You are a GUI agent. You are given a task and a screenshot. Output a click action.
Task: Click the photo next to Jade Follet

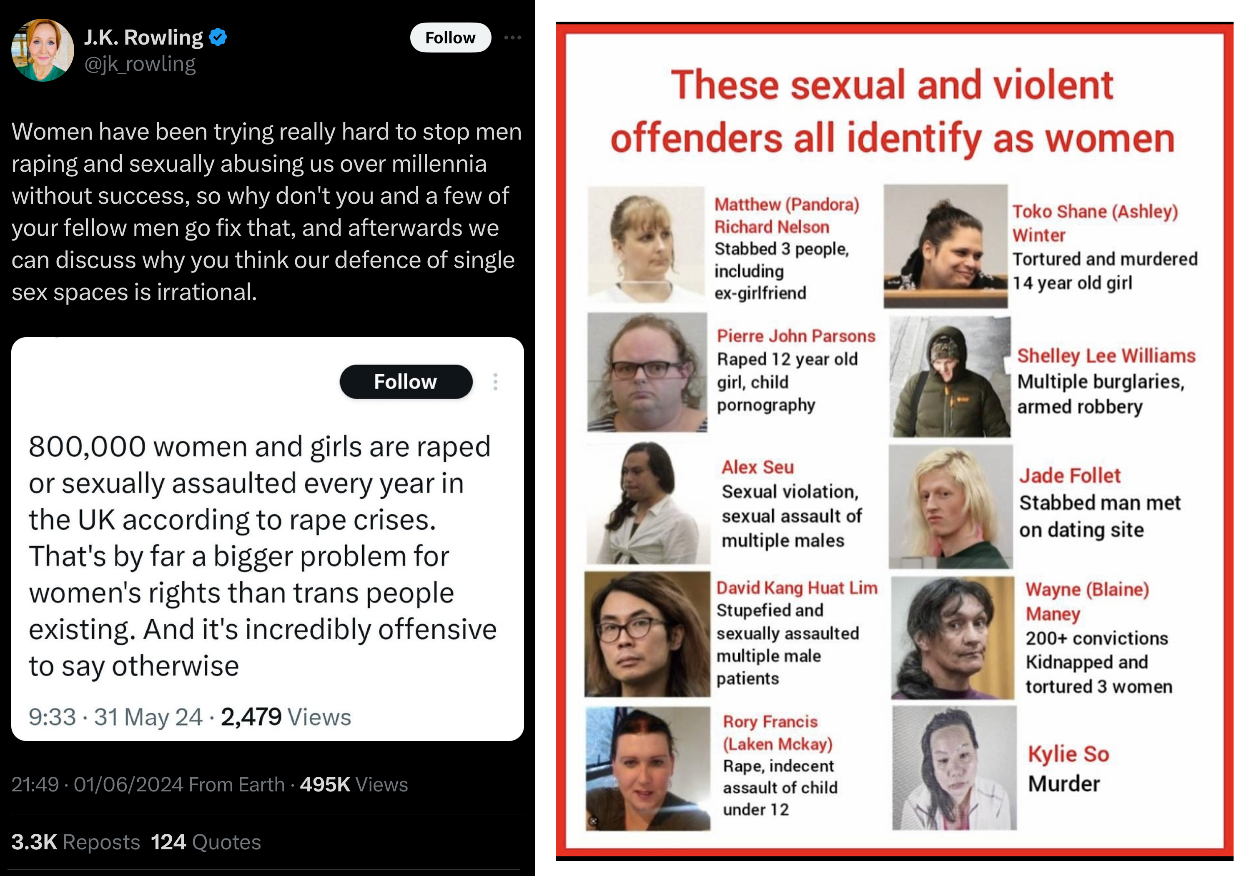[951, 507]
